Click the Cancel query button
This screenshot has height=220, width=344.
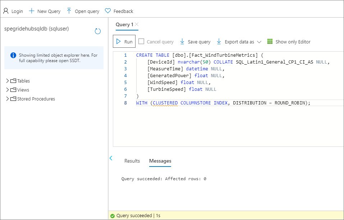pos(156,41)
